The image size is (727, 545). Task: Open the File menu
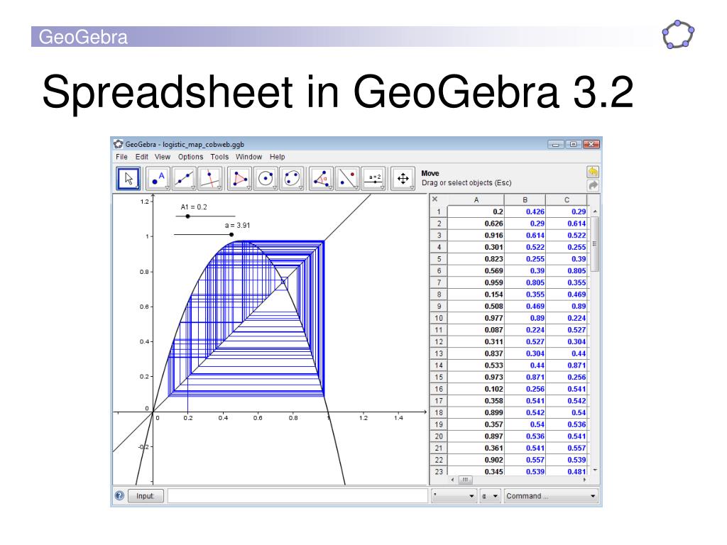[x=121, y=157]
